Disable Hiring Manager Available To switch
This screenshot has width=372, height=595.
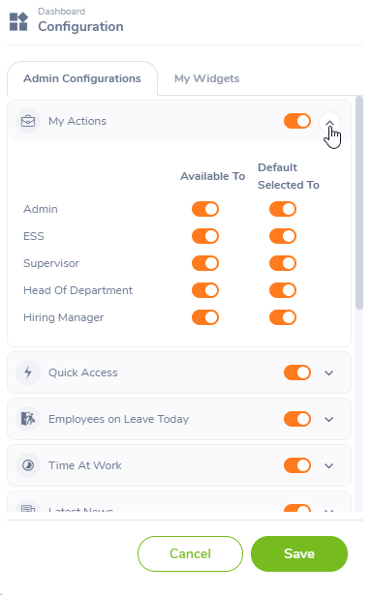[x=205, y=317]
